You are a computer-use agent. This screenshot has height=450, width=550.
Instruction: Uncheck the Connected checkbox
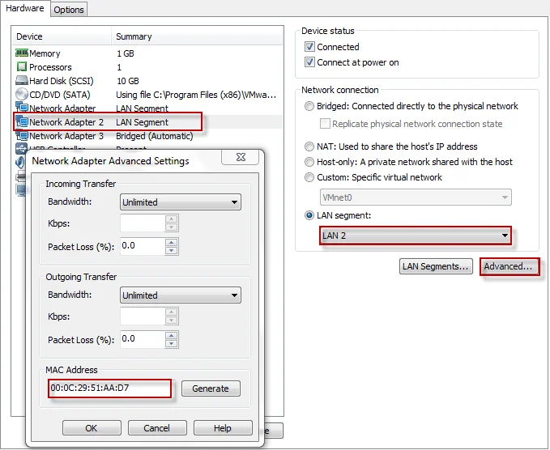pyautogui.click(x=309, y=47)
